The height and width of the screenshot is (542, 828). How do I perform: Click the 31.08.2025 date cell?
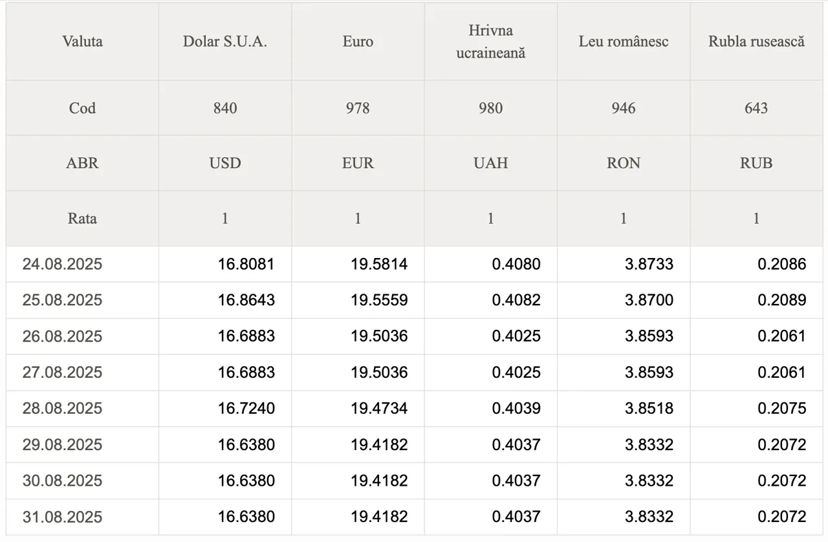coord(82,517)
